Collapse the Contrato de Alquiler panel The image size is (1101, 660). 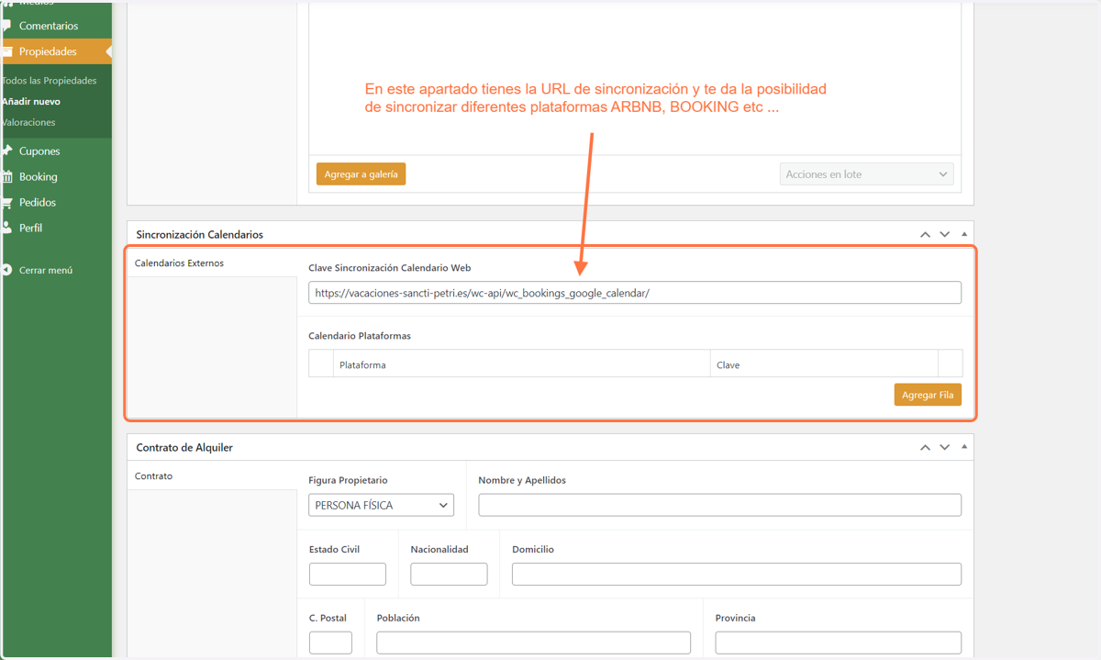coord(963,448)
